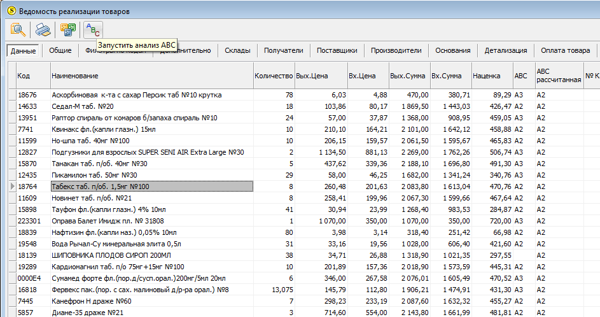
Task: Select Оправа Балет Имидж пл. row
Action: [x=304, y=221]
